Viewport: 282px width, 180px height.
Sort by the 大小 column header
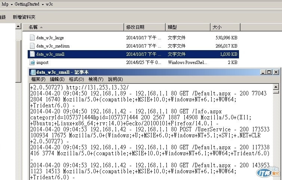(x=226, y=27)
